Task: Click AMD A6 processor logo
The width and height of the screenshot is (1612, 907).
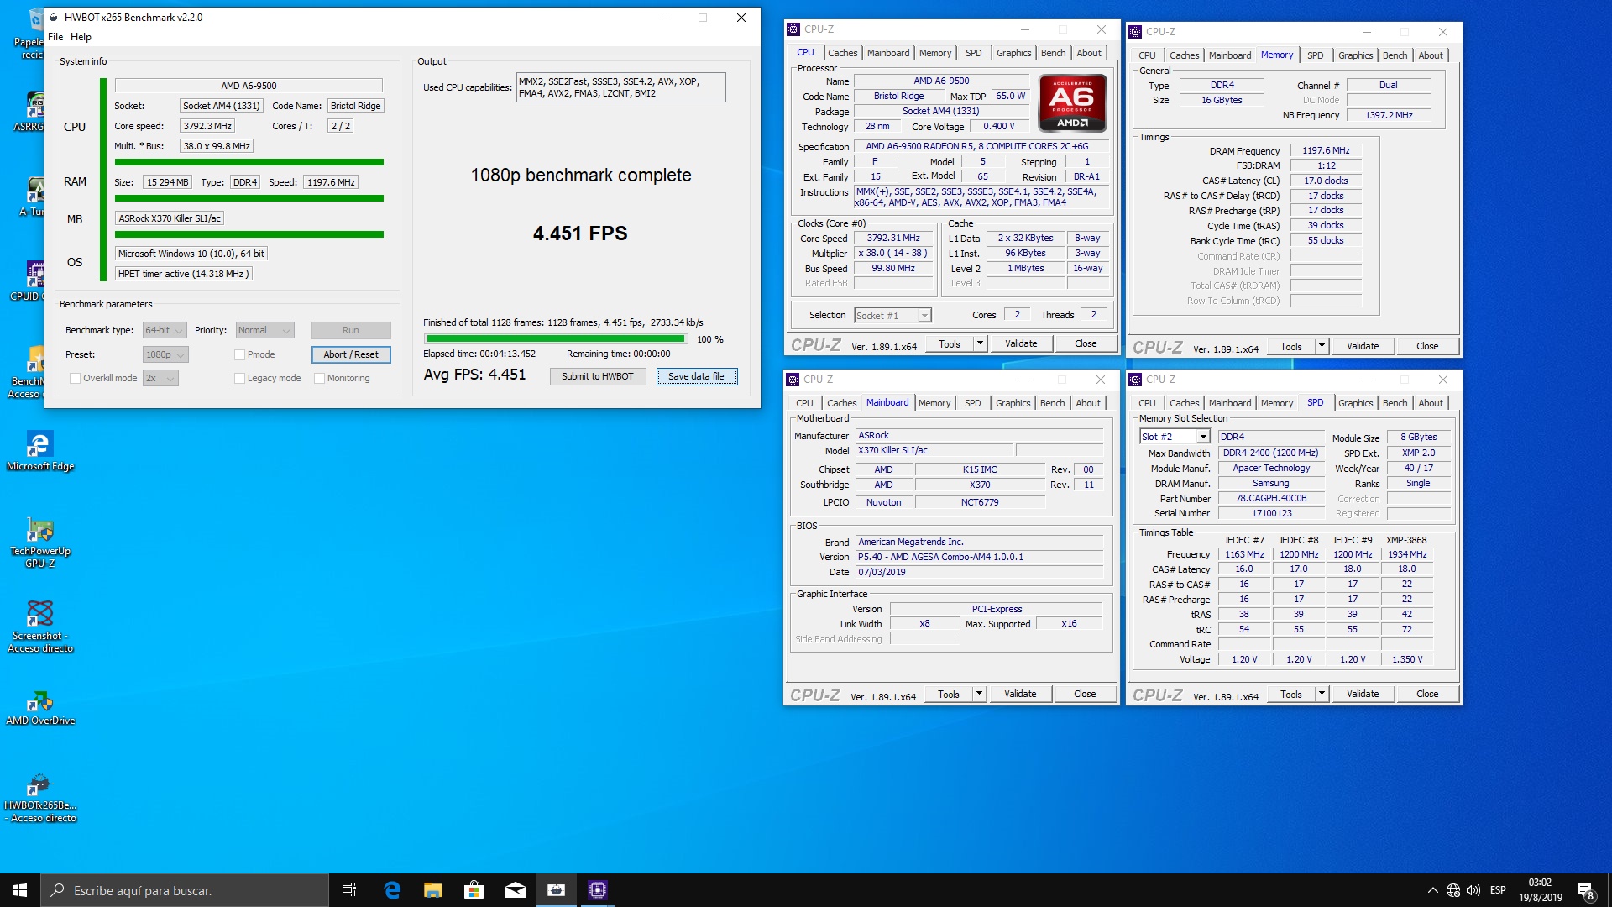Action: click(x=1072, y=103)
